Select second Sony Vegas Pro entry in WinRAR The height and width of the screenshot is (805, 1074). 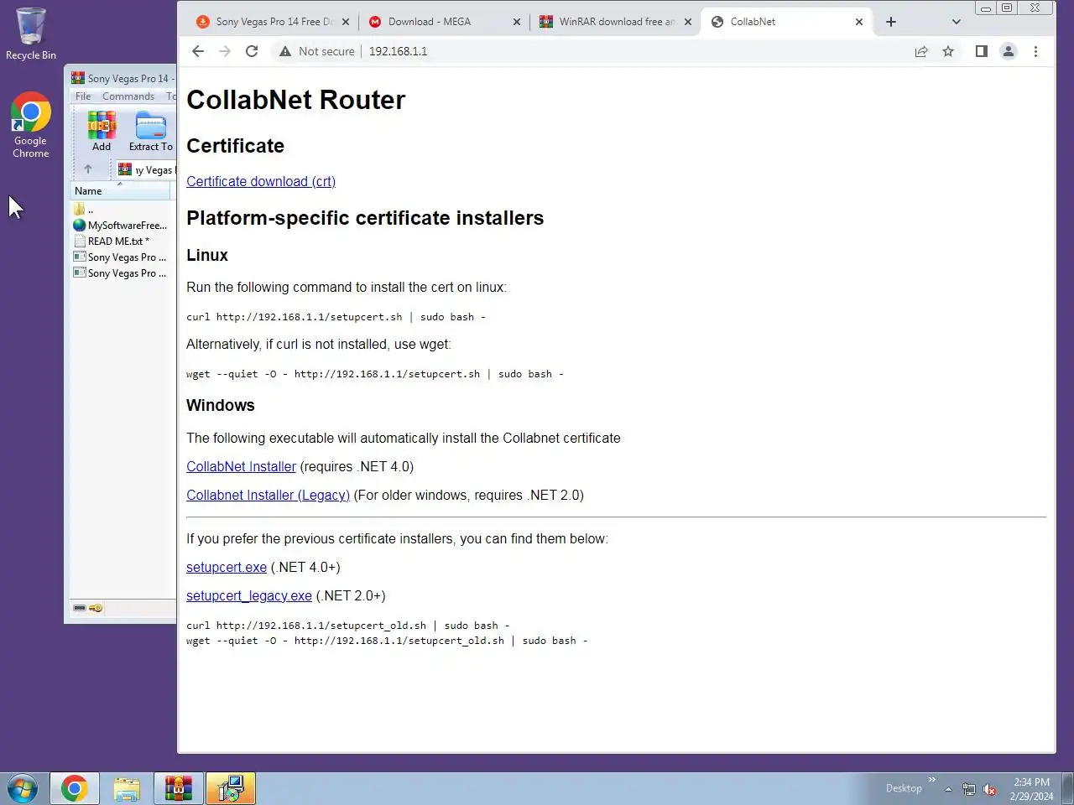(121, 273)
